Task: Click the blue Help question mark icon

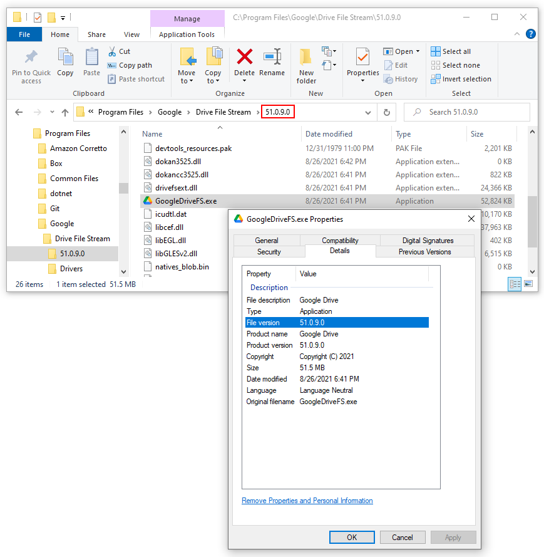Action: [x=530, y=34]
